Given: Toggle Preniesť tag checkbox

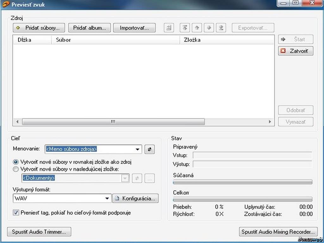Looking at the screenshot, I should 16,213.
